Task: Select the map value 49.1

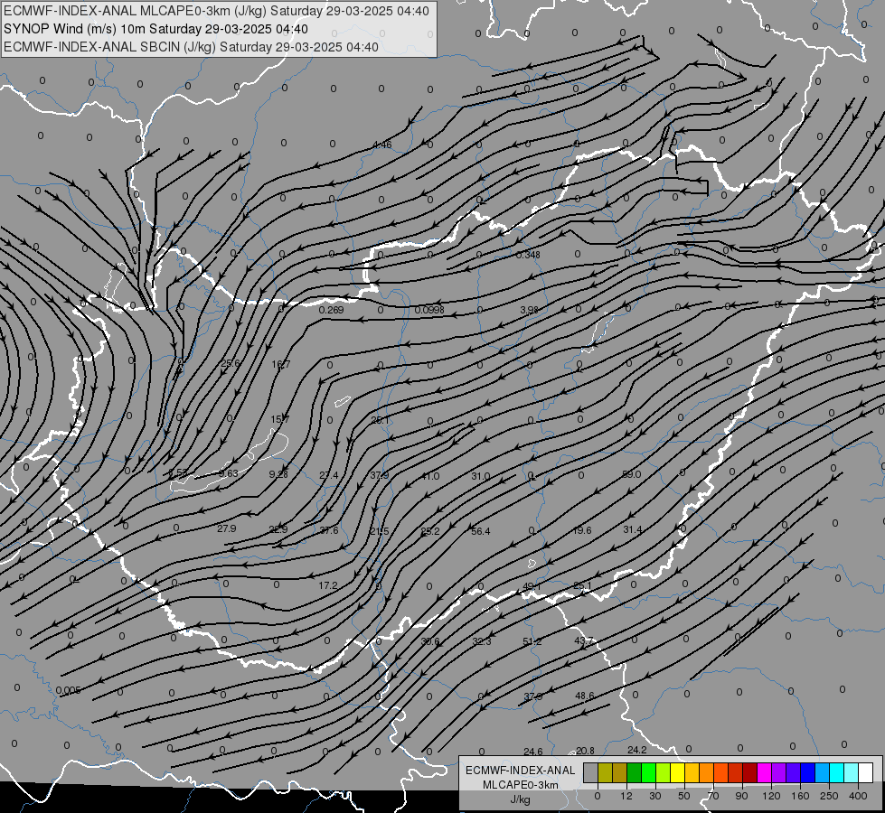Action: pyautogui.click(x=532, y=587)
